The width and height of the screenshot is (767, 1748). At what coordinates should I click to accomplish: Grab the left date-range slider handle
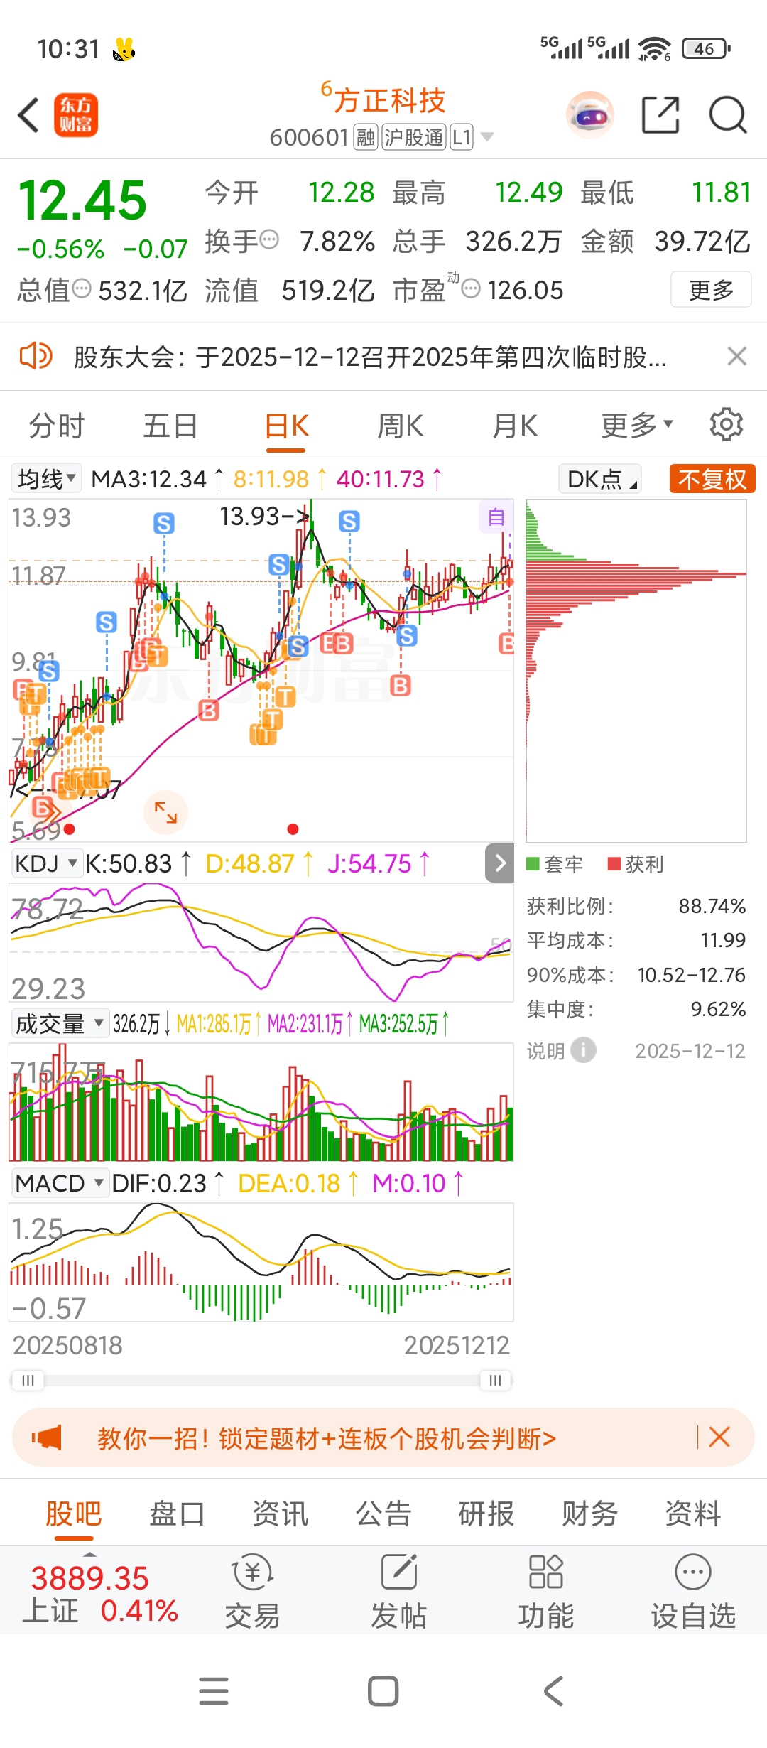pos(28,1380)
